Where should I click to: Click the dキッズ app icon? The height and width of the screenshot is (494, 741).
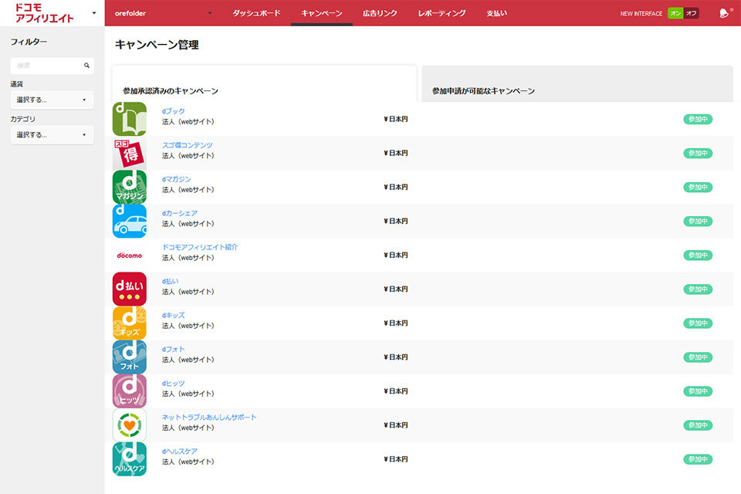130,323
